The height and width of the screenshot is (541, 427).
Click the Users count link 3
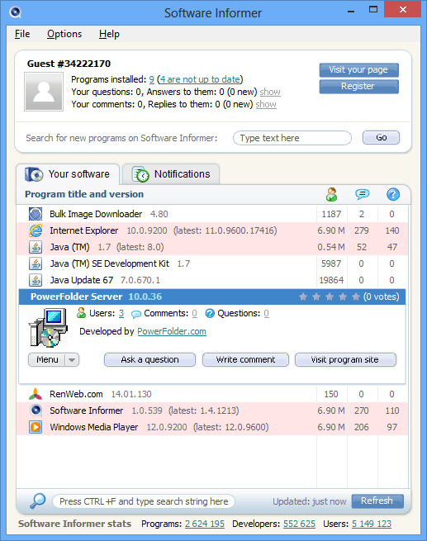(x=121, y=313)
